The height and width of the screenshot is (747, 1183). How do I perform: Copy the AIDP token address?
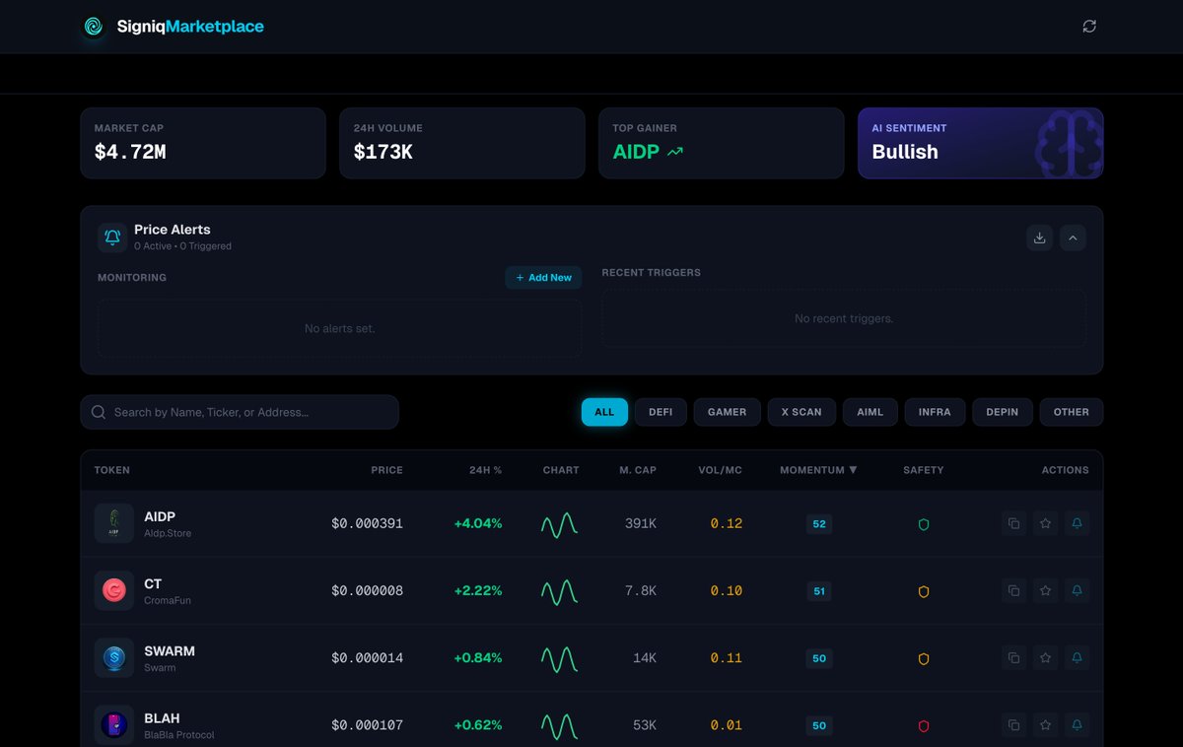coord(1013,523)
